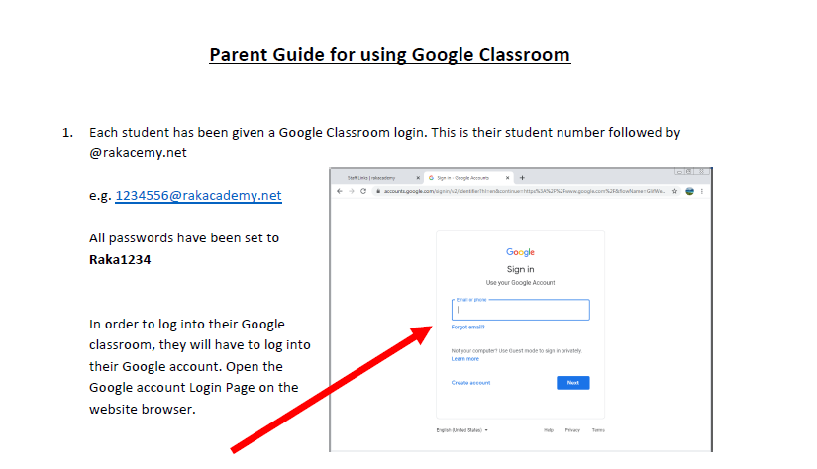Close the Staff Links tab
Screen dimensions: 817x469
[x=418, y=178]
